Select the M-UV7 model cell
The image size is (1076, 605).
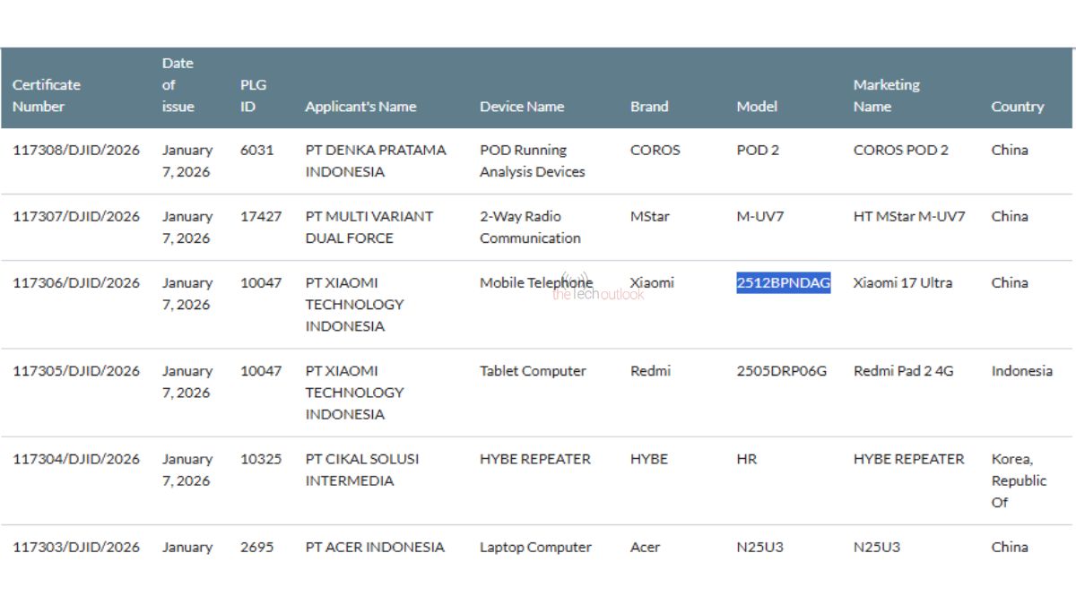point(759,217)
